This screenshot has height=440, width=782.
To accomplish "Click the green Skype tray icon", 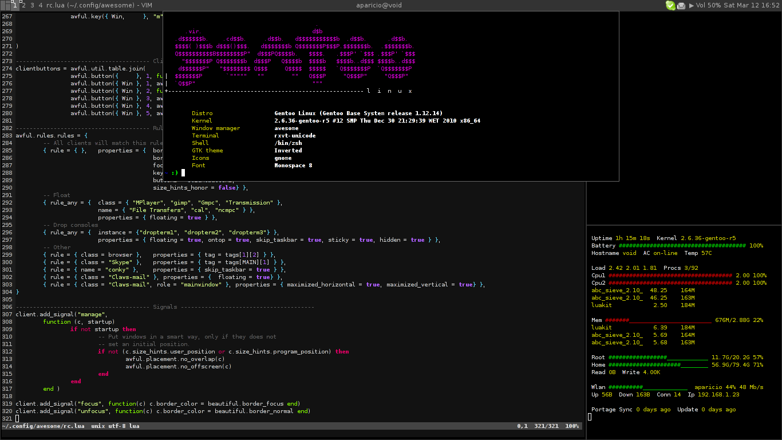I will [670, 5].
